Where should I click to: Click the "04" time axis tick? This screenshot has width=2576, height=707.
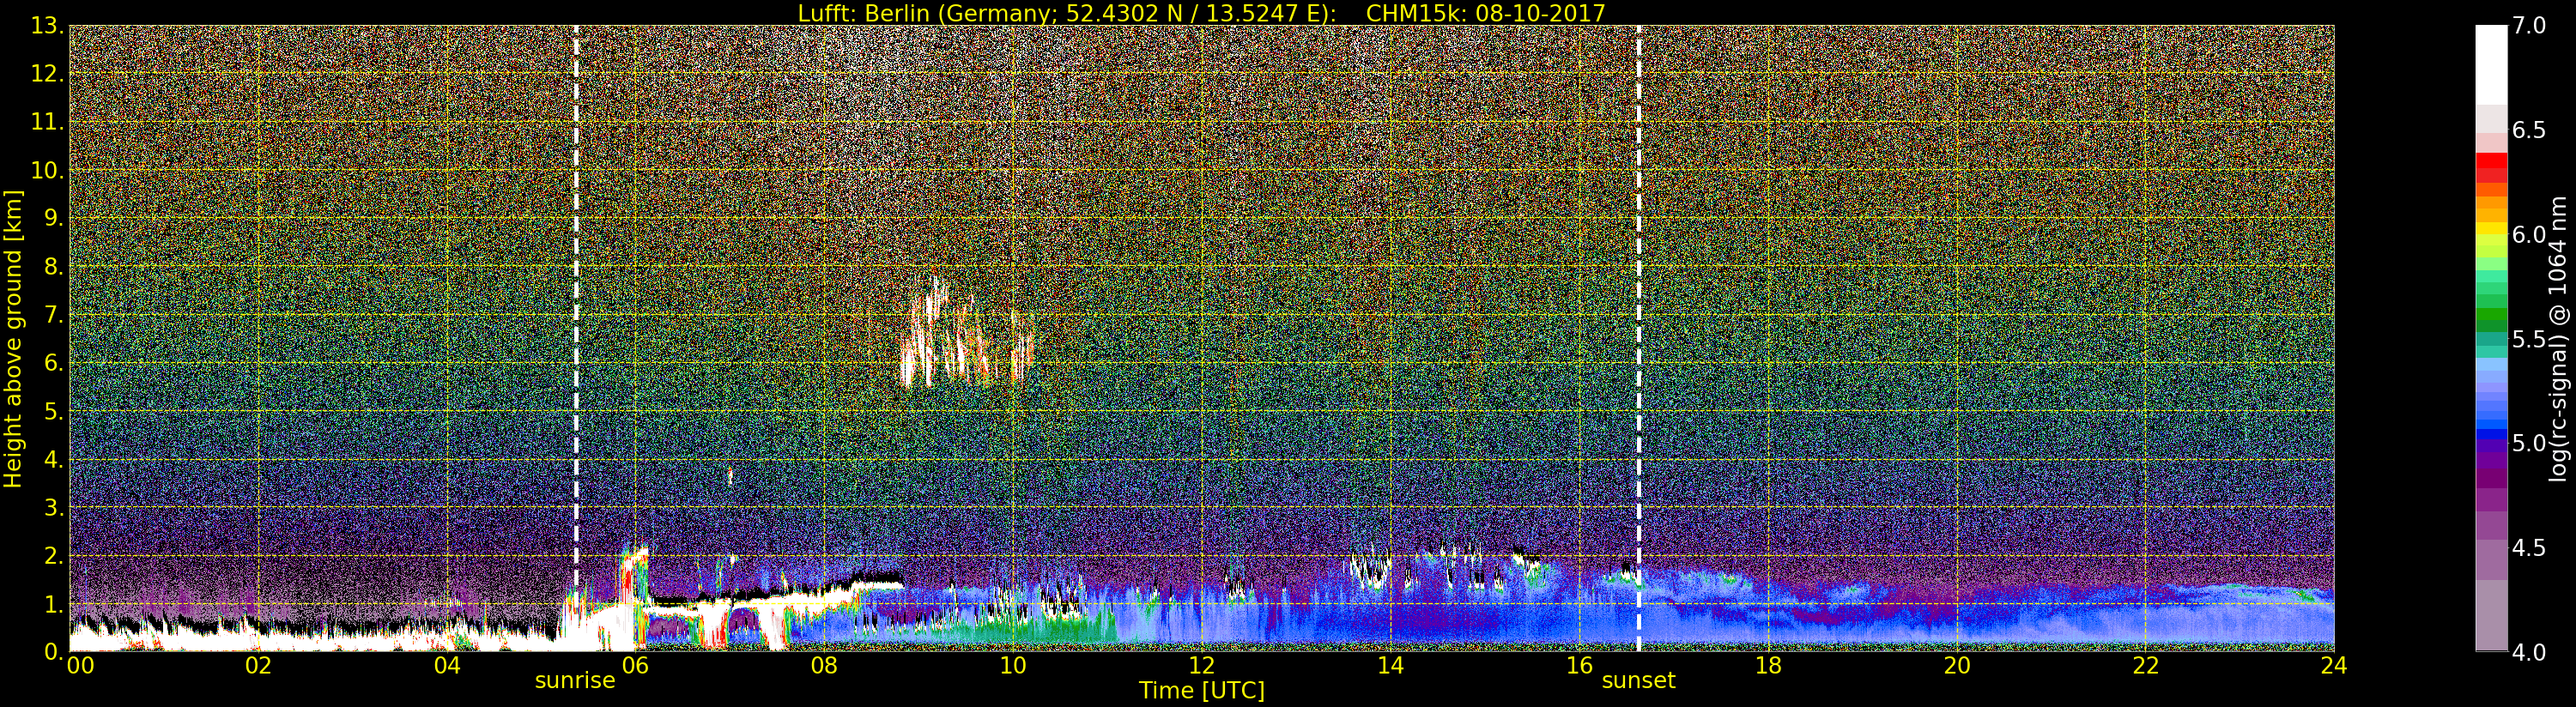(x=447, y=666)
